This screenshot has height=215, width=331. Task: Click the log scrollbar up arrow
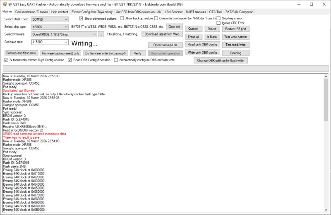[x=326, y=77]
